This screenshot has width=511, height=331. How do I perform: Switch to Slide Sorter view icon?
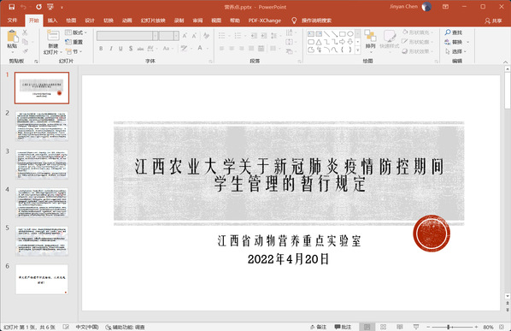point(383,327)
